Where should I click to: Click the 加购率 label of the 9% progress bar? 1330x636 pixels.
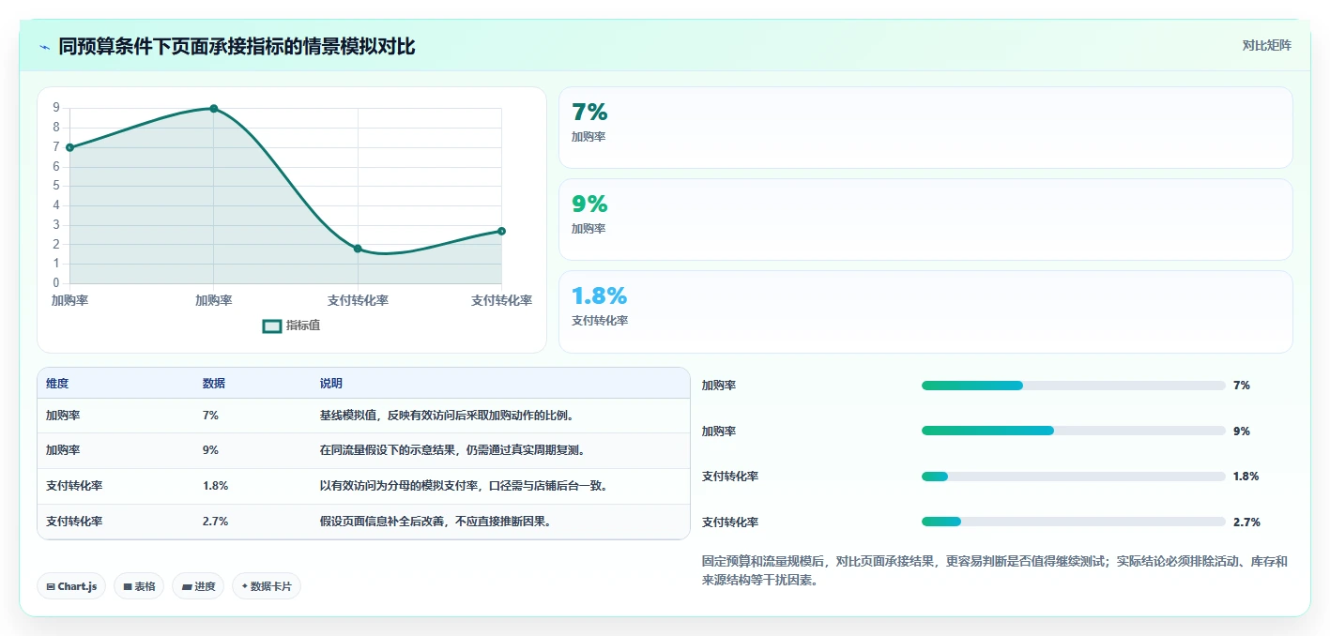[x=719, y=432]
